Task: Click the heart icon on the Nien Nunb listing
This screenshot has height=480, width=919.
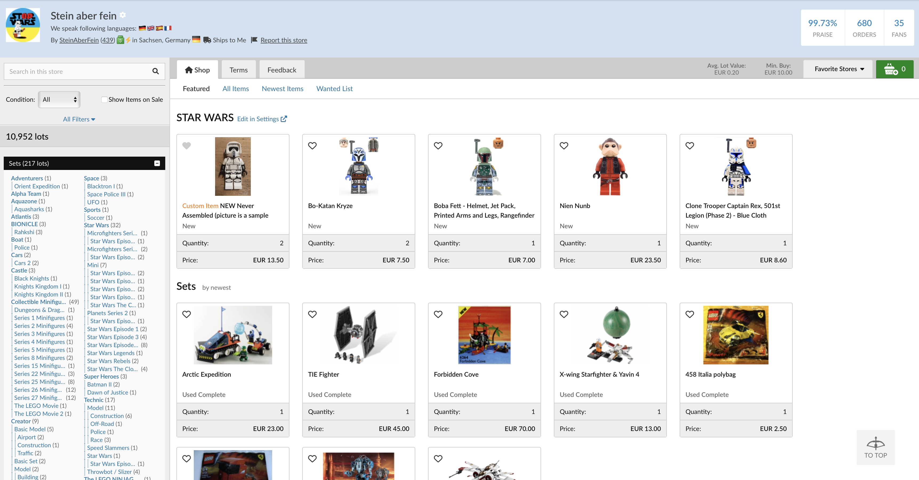Action: pos(564,146)
